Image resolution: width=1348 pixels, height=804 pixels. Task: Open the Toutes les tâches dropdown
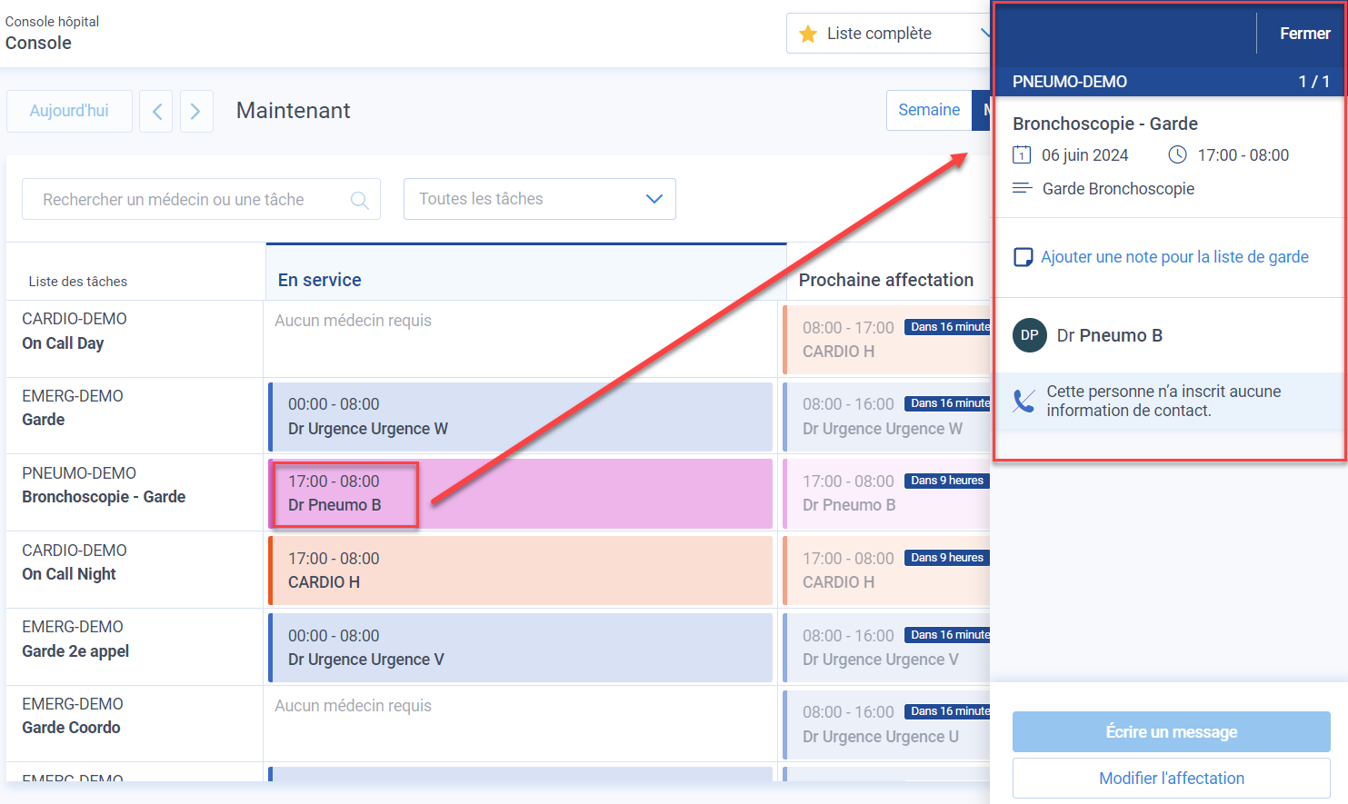tap(539, 199)
